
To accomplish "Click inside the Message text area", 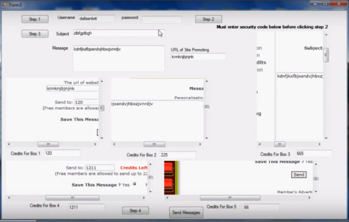I will [118, 59].
